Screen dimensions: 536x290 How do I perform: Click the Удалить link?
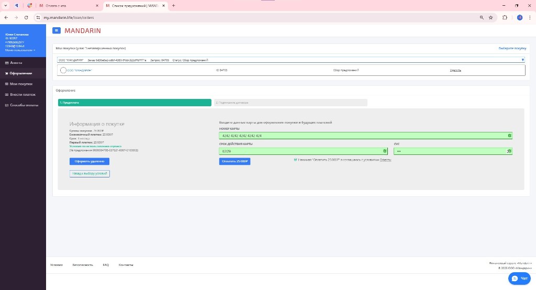455,70
